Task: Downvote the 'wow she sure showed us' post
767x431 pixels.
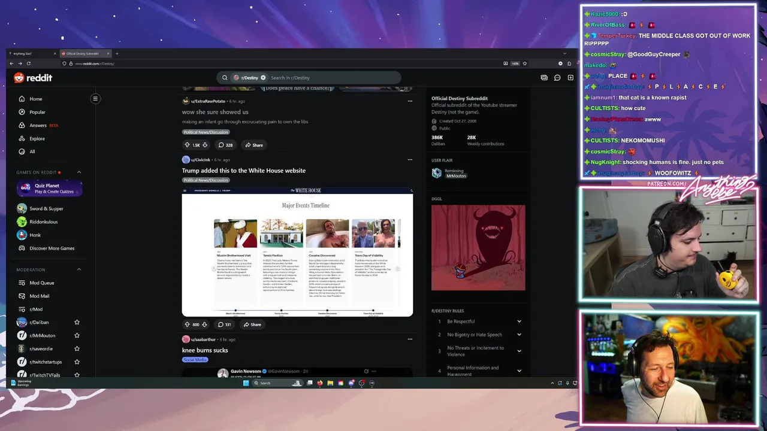Action: [205, 145]
